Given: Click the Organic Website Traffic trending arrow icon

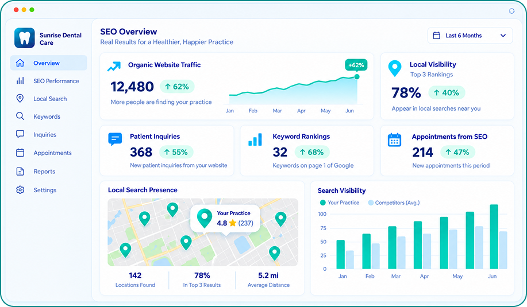Looking at the screenshot, I should 114,66.
